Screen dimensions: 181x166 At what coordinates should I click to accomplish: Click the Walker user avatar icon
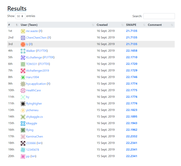(x=23, y=51)
